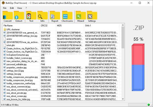Open the Settings toolbar icon
This screenshot has height=107, width=153.
pos(92,16)
